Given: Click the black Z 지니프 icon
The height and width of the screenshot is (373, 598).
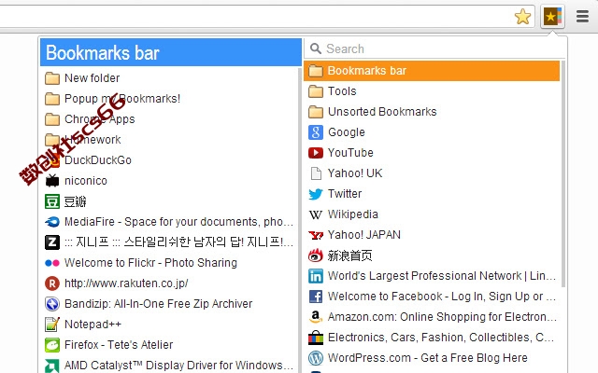Looking at the screenshot, I should [x=52, y=242].
